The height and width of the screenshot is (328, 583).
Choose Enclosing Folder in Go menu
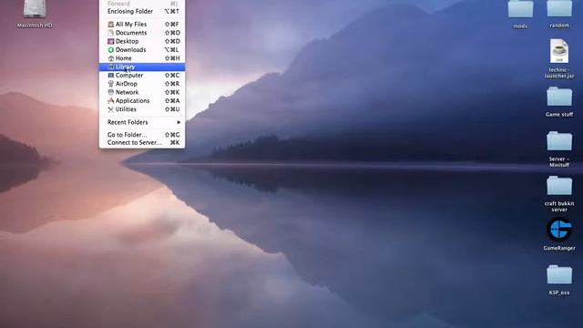[x=142, y=12]
